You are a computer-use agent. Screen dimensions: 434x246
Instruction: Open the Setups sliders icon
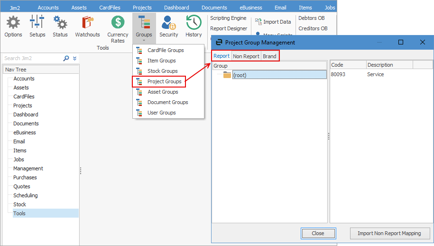tap(37, 22)
